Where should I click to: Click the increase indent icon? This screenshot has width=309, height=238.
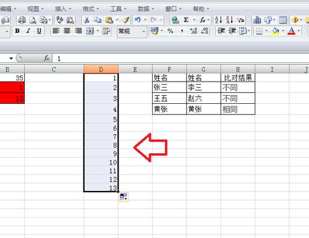232,31
